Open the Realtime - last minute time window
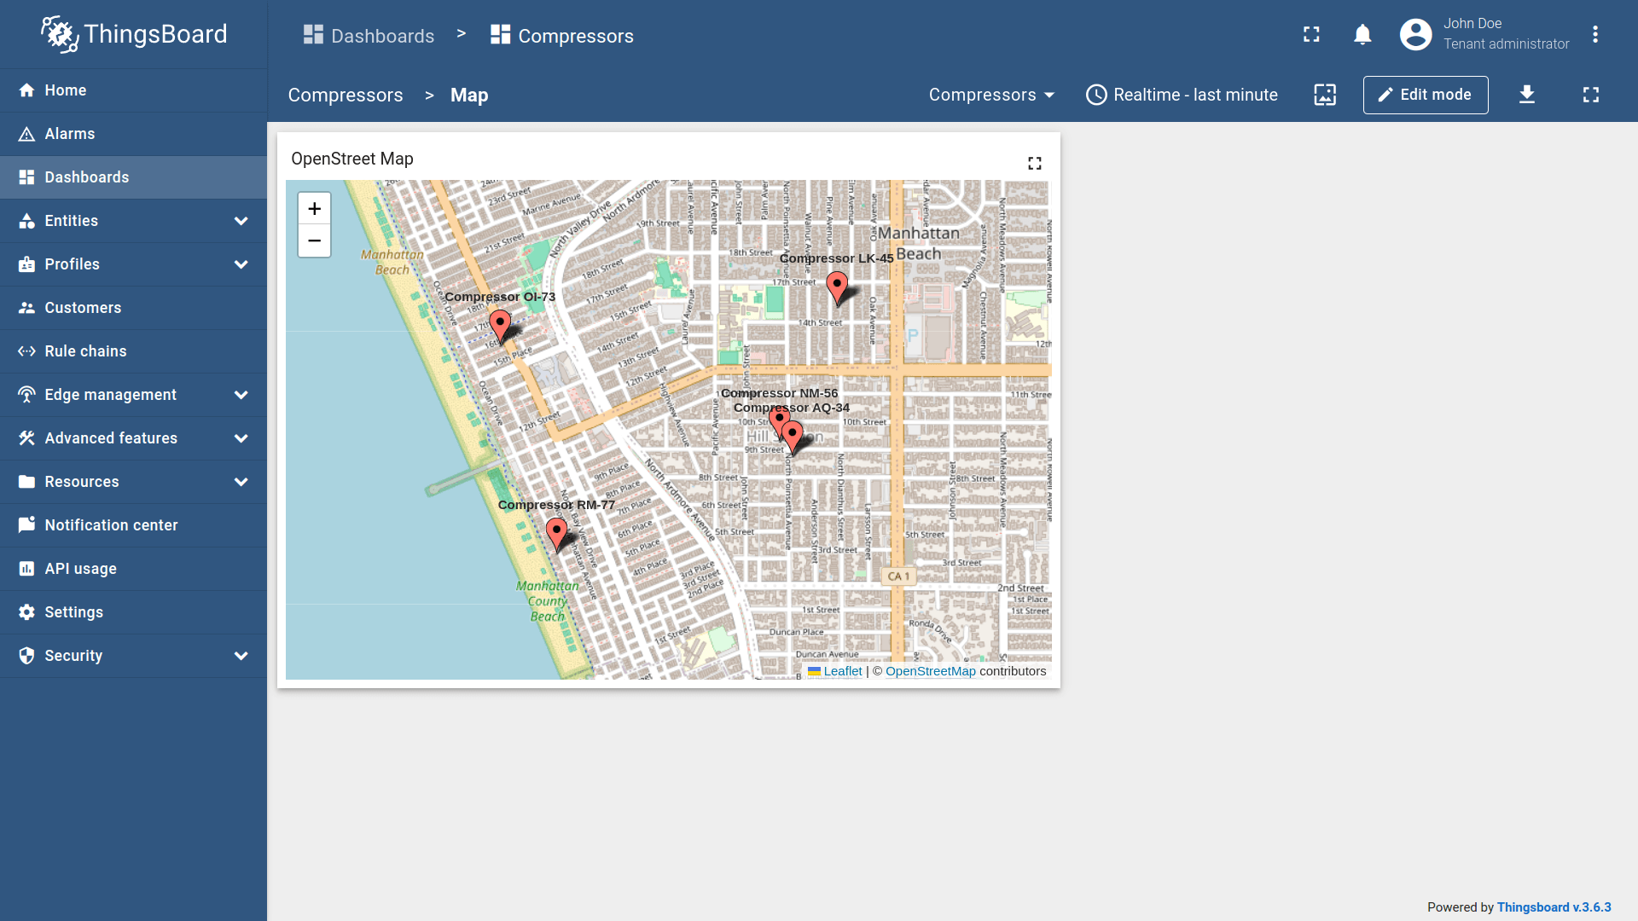1638x921 pixels. click(1182, 95)
